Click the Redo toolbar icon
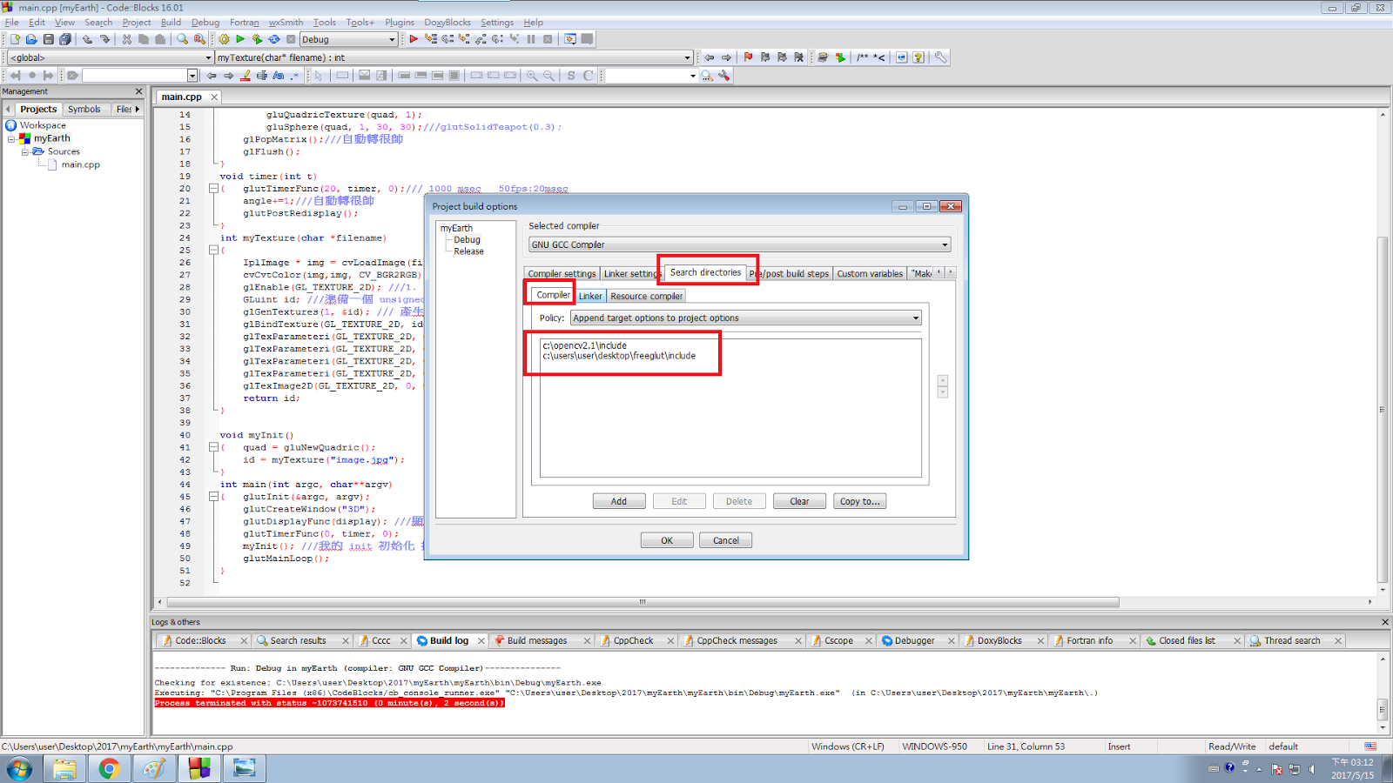Image resolution: width=1393 pixels, height=783 pixels. (104, 39)
